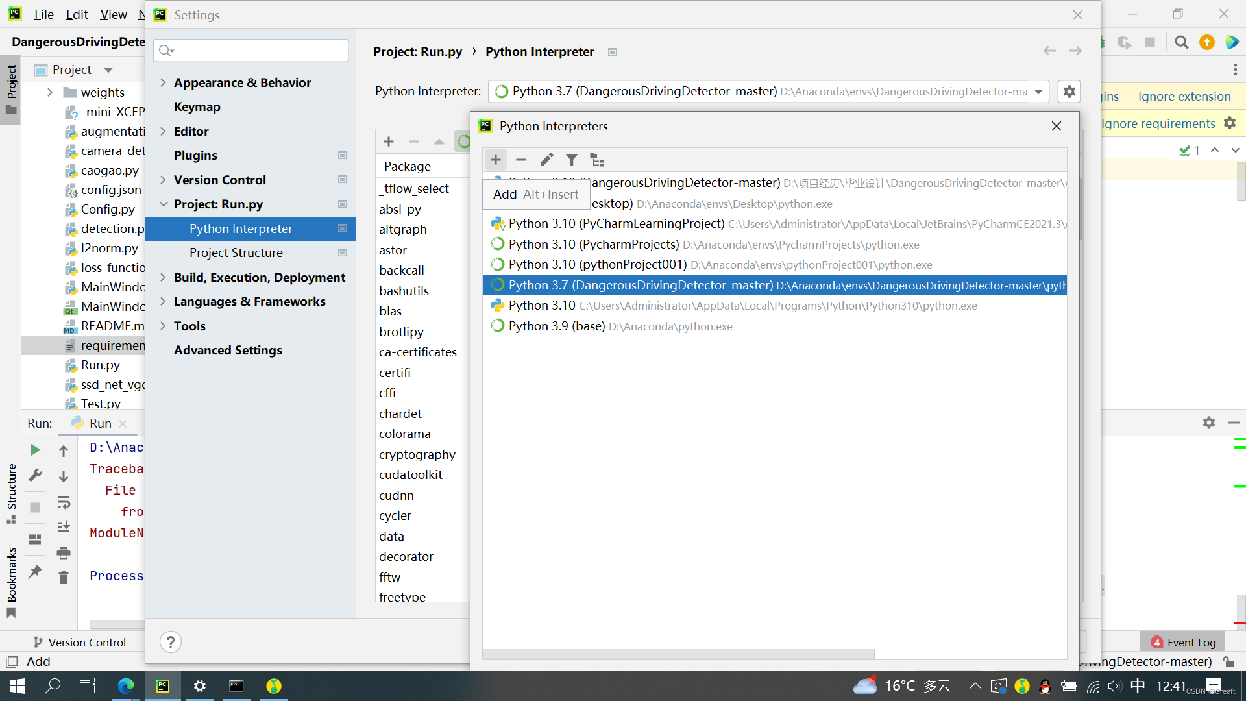Open the View menu
This screenshot has width=1246, height=701.
(x=114, y=14)
